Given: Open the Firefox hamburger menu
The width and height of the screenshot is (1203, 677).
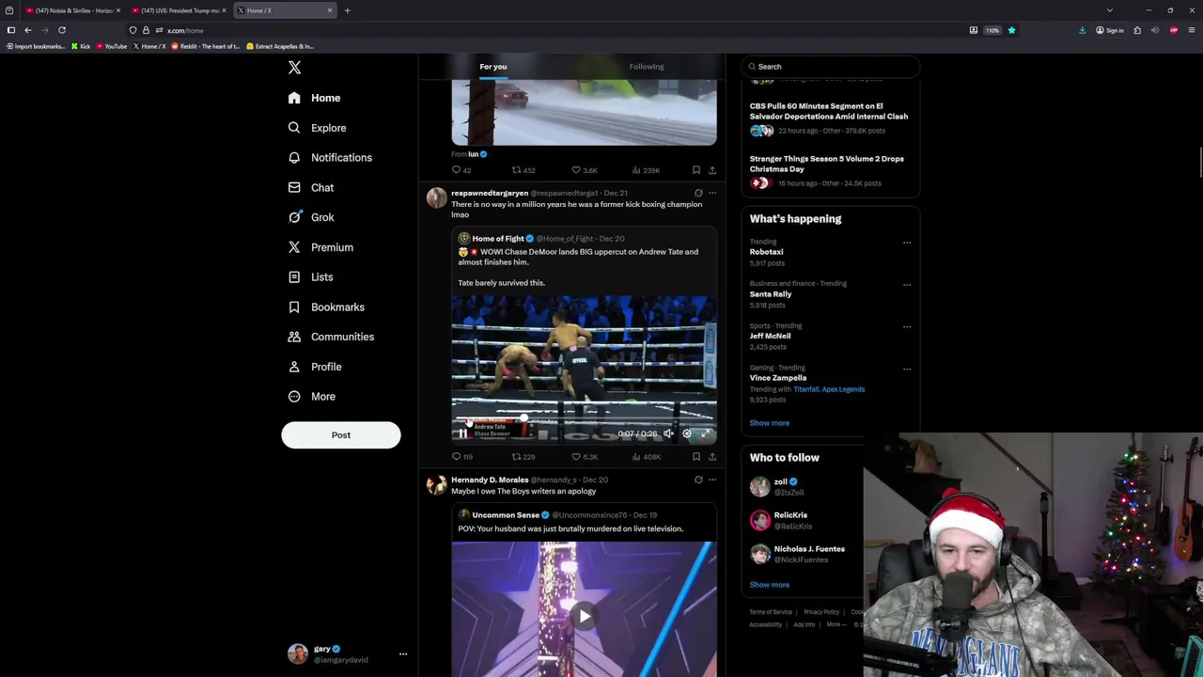Looking at the screenshot, I should pyautogui.click(x=1192, y=30).
